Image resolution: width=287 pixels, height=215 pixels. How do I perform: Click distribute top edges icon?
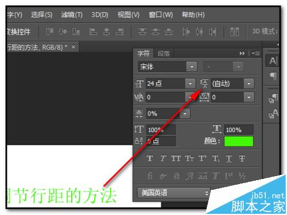pyautogui.click(x=142, y=31)
